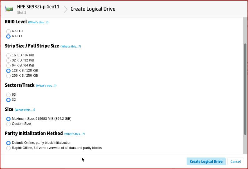248x169 pixels.
Task: Open What's this help for Sectors/Track
Action: [x=46, y=86]
